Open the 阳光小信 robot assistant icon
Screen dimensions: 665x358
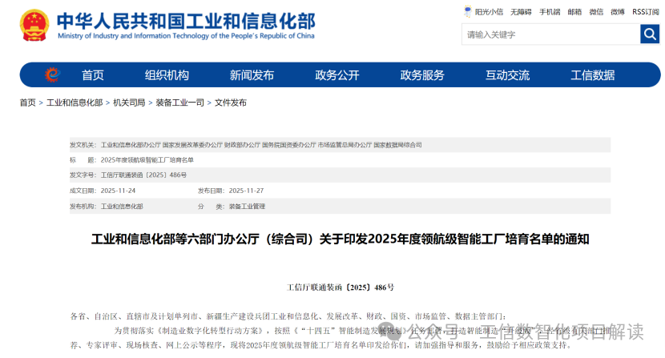(x=468, y=12)
